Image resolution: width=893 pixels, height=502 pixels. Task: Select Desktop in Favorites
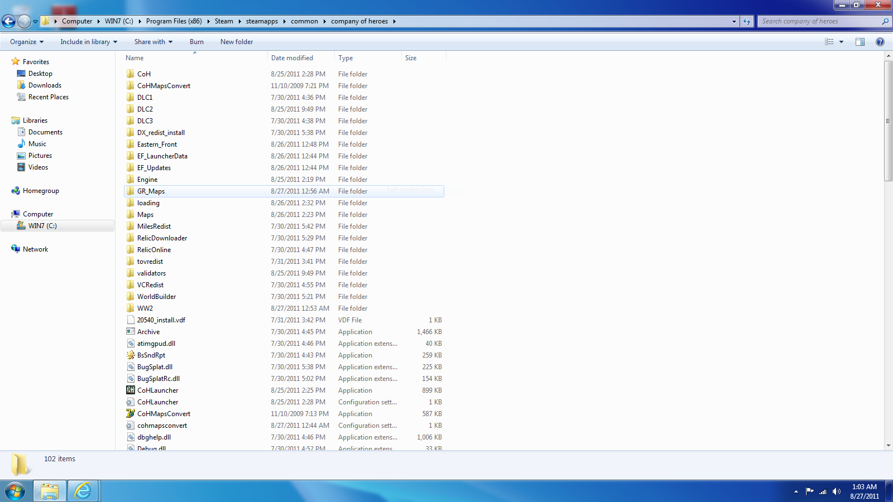click(x=40, y=74)
